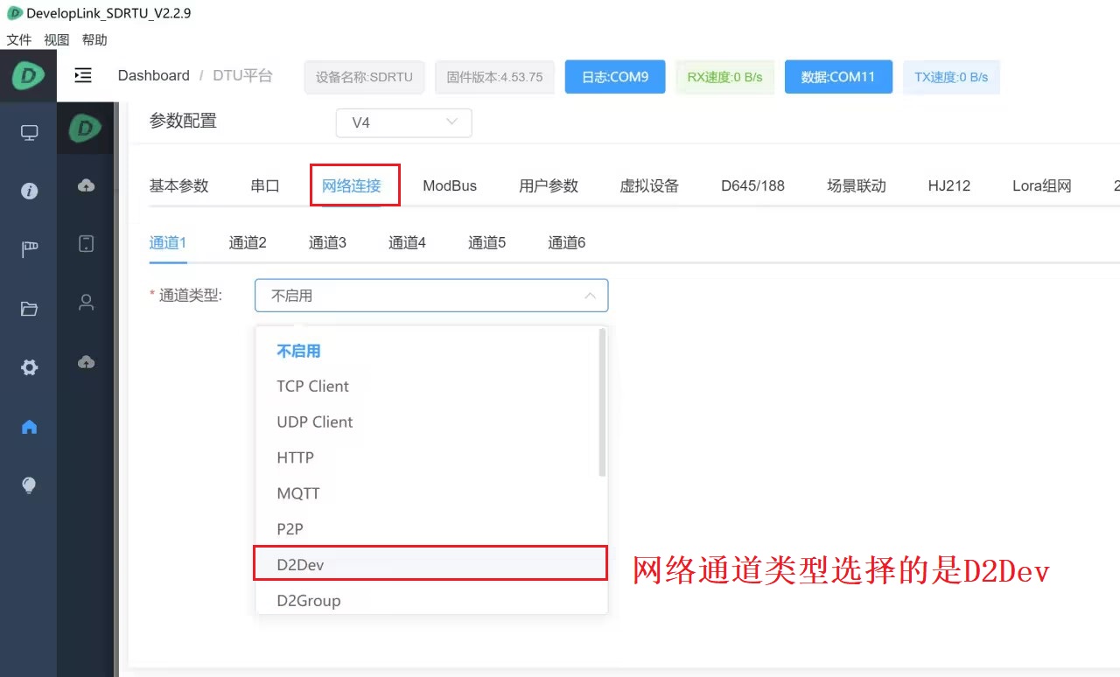This screenshot has height=677, width=1120.
Task: Switch to the 网络连接 tab
Action: (352, 185)
